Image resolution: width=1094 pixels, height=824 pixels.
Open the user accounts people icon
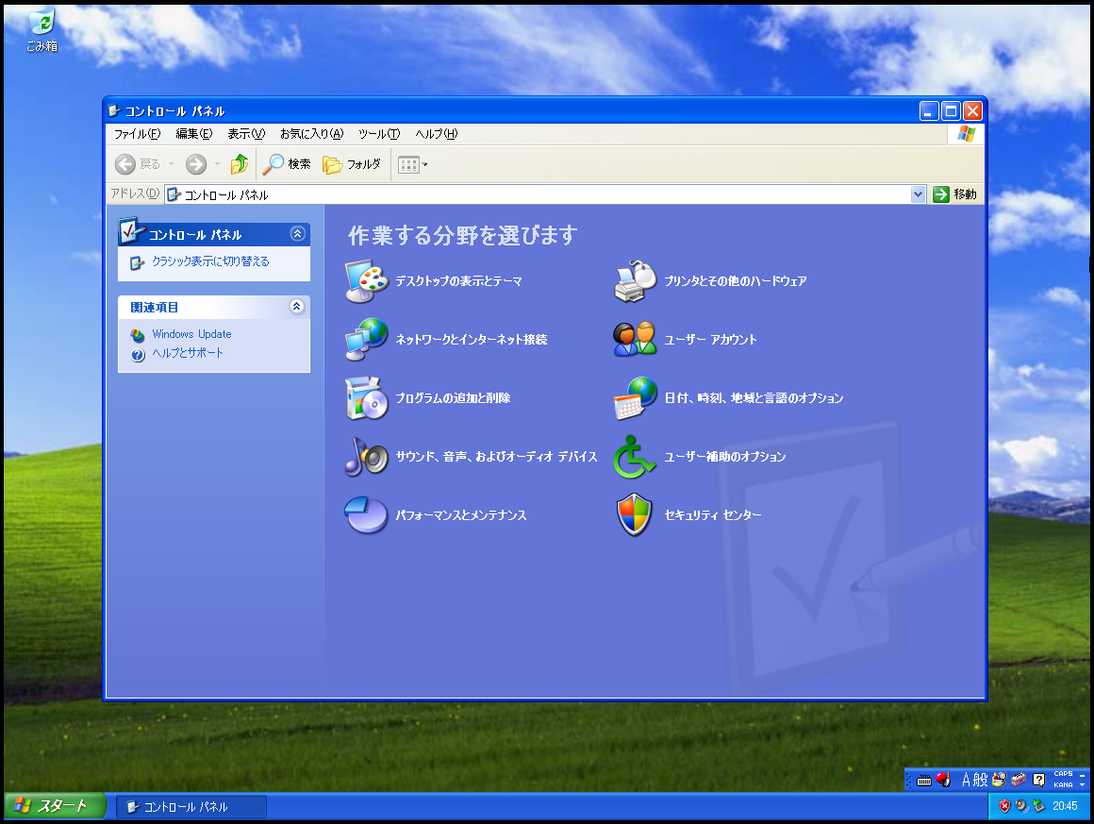click(x=635, y=340)
